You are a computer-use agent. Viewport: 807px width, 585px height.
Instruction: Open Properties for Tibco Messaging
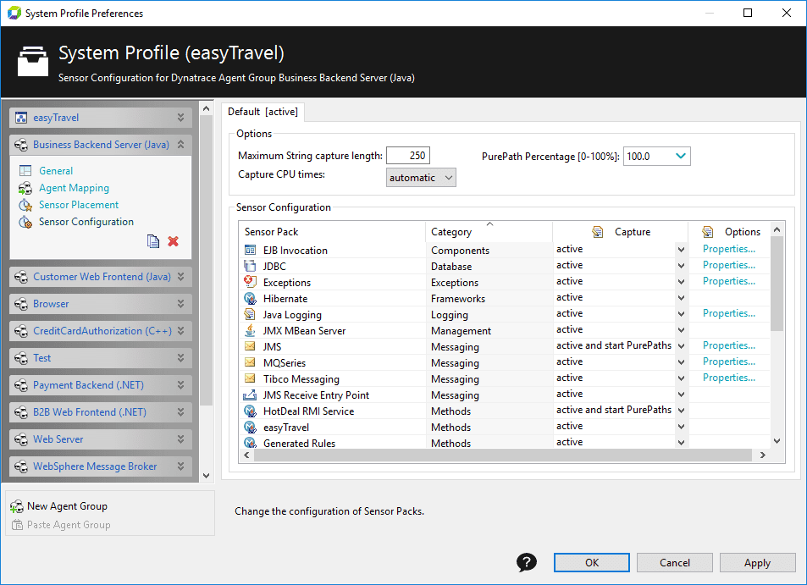[x=729, y=378]
